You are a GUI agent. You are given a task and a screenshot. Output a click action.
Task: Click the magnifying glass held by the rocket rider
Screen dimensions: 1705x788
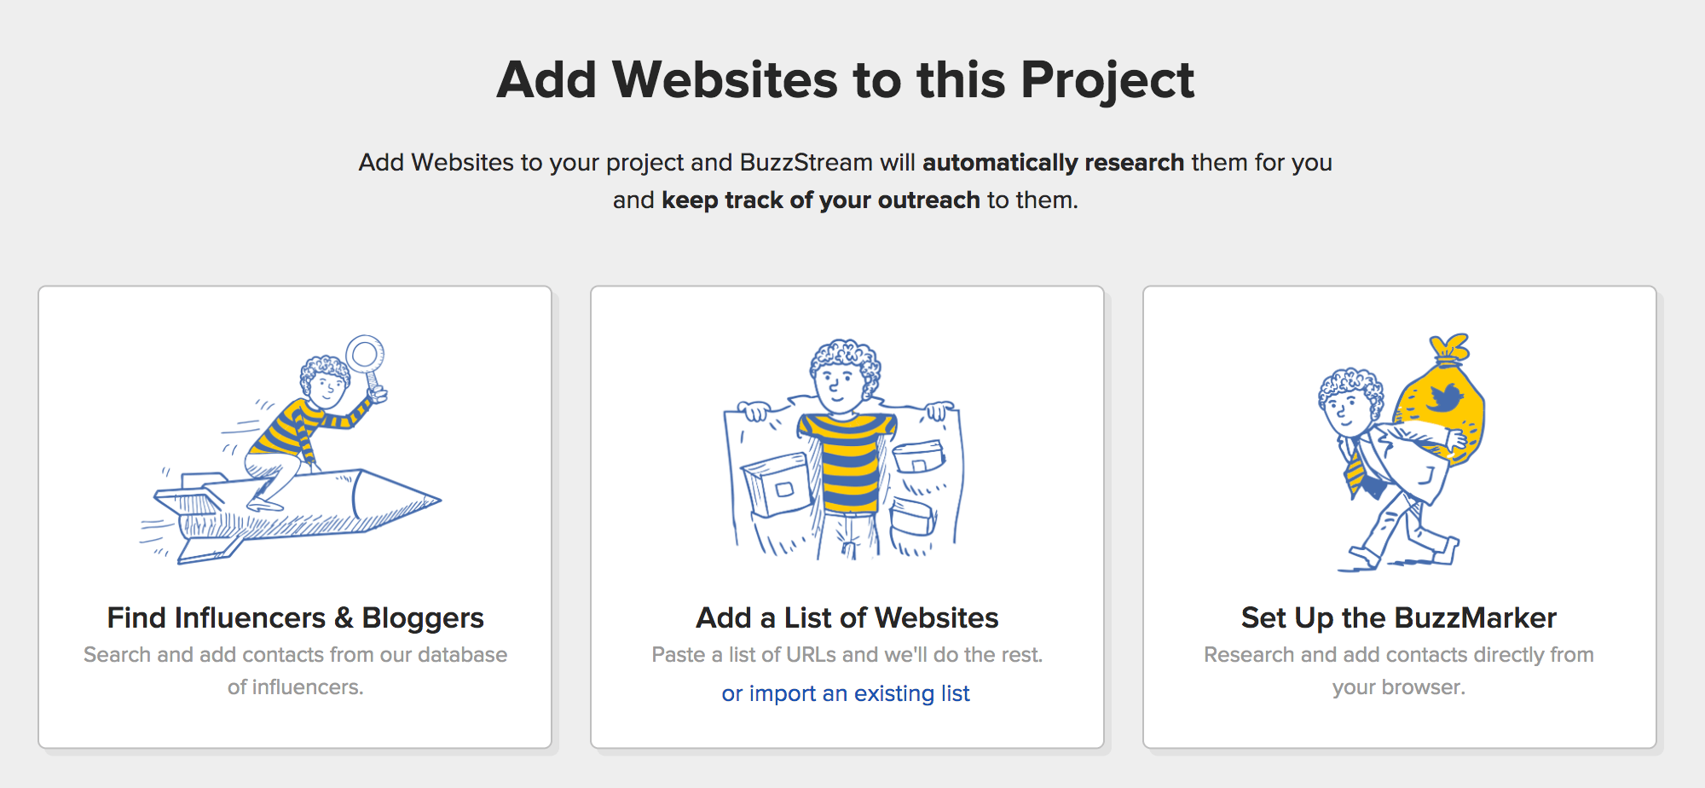pyautogui.click(x=366, y=353)
